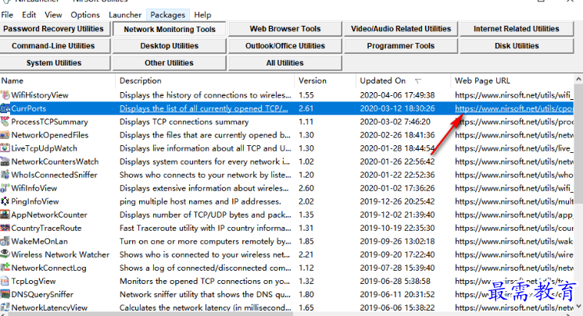The height and width of the screenshot is (316, 583).
Task: Click the WifiInfoView icon
Action: [x=5, y=188]
